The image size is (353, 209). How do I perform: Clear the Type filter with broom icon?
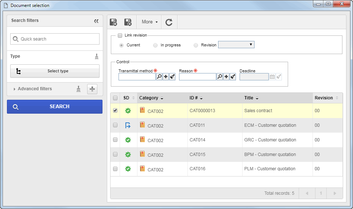(97, 56)
